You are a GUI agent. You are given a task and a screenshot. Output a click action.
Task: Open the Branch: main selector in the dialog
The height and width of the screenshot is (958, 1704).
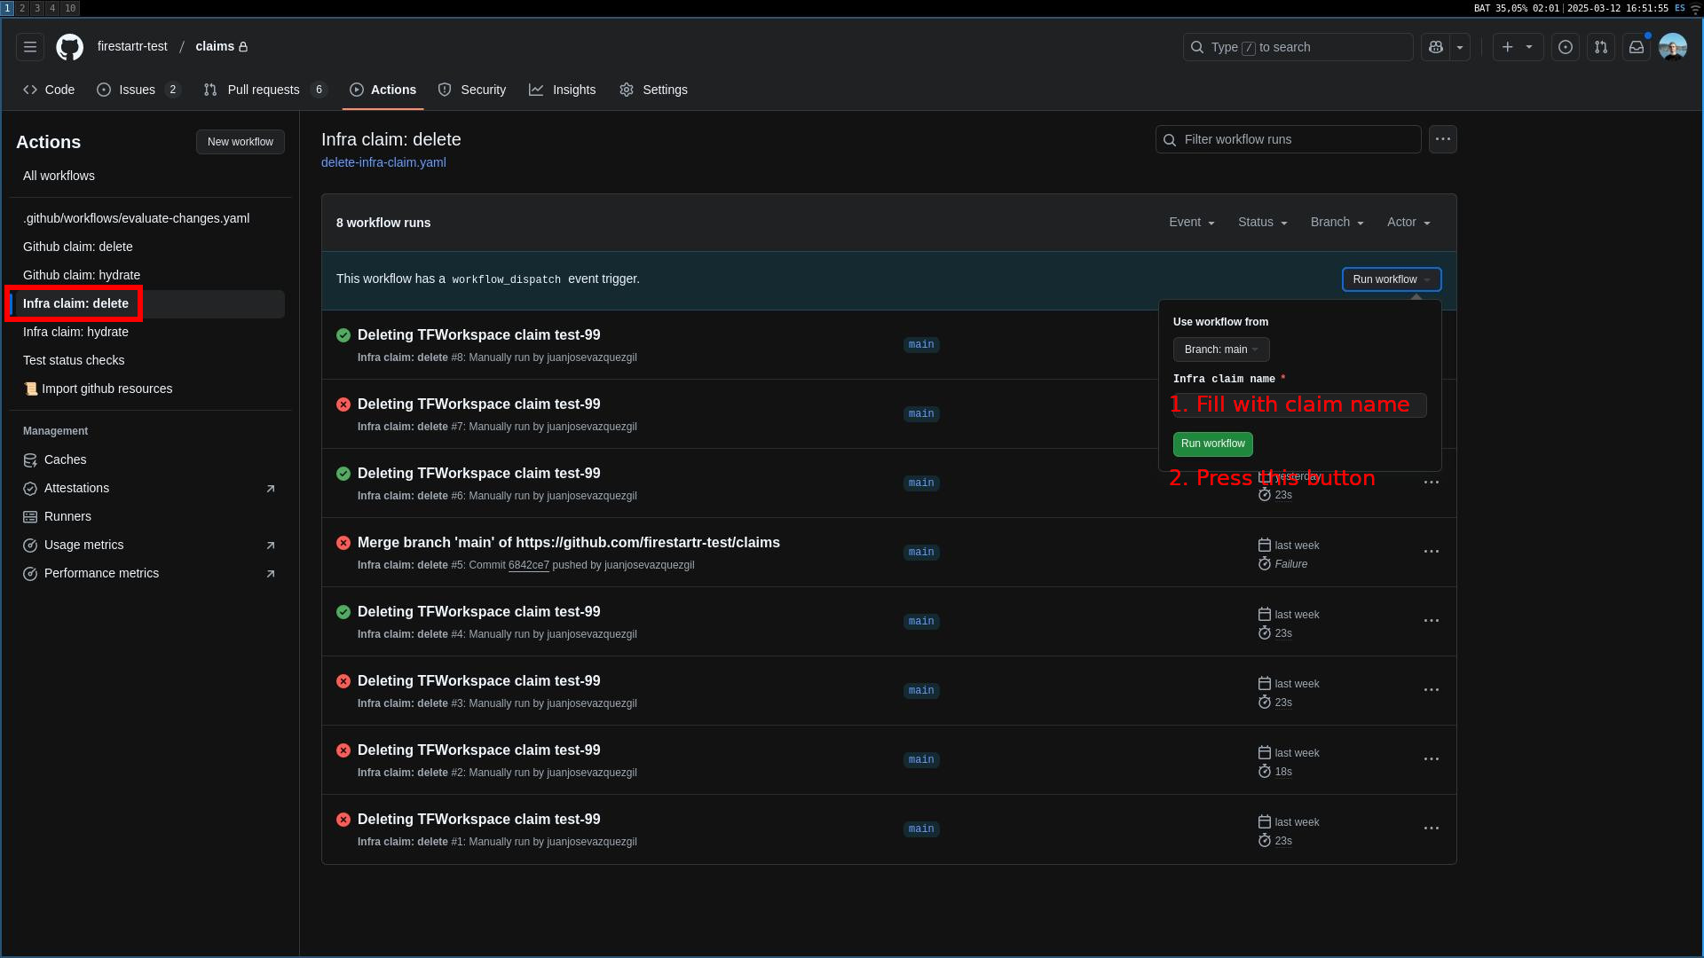coord(1221,349)
